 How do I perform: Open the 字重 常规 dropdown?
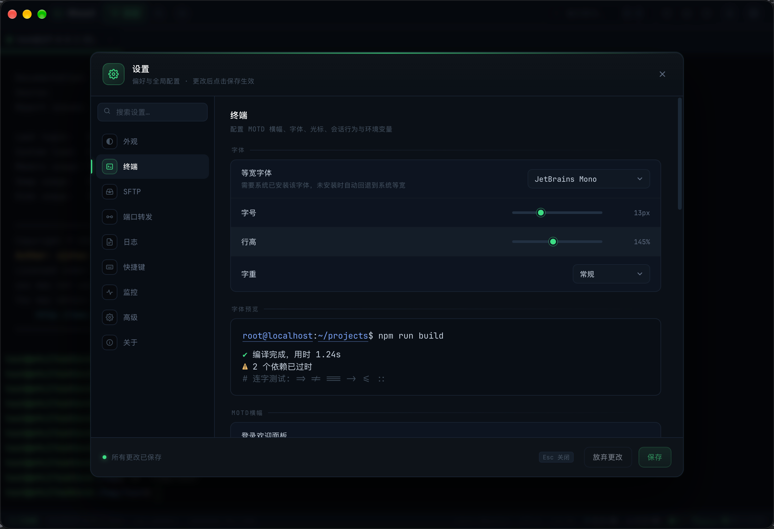coord(611,274)
